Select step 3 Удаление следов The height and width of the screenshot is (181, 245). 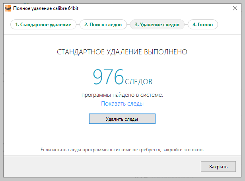[x=157, y=25]
